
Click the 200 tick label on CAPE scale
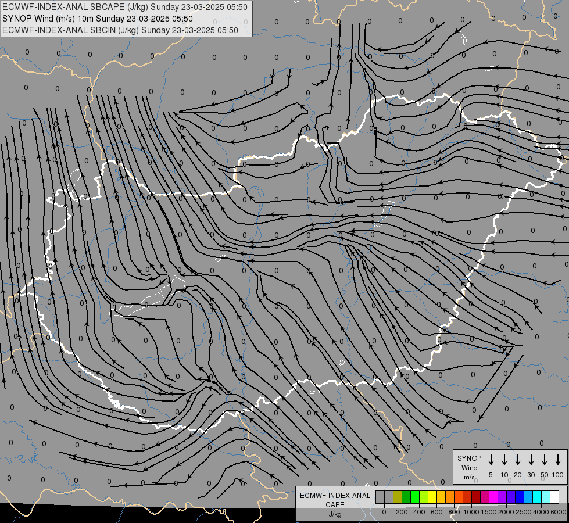click(x=402, y=512)
